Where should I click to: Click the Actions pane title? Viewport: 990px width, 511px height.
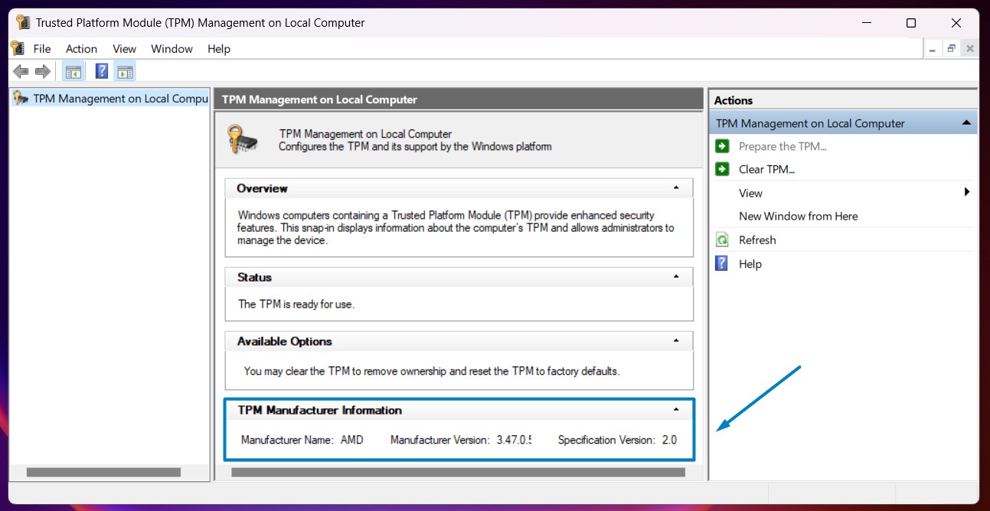734,100
